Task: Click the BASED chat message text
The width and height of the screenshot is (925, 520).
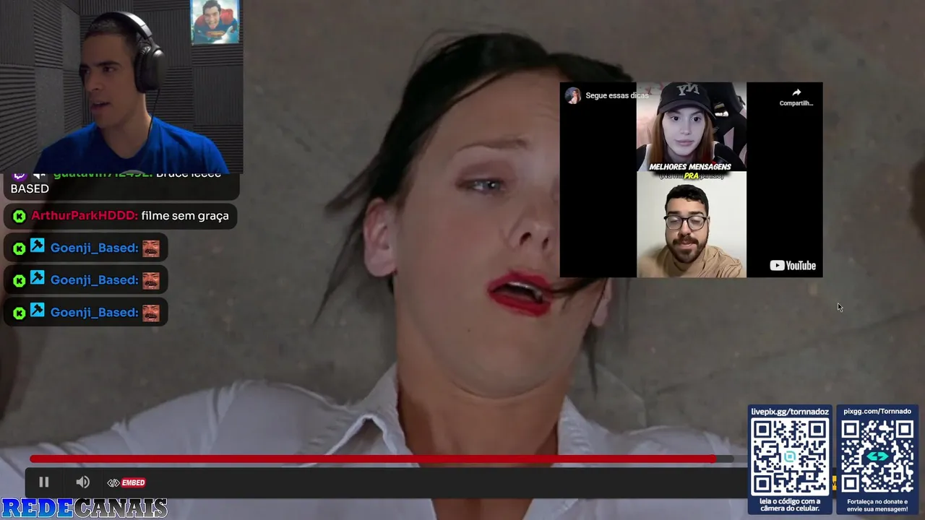Action: [x=30, y=188]
